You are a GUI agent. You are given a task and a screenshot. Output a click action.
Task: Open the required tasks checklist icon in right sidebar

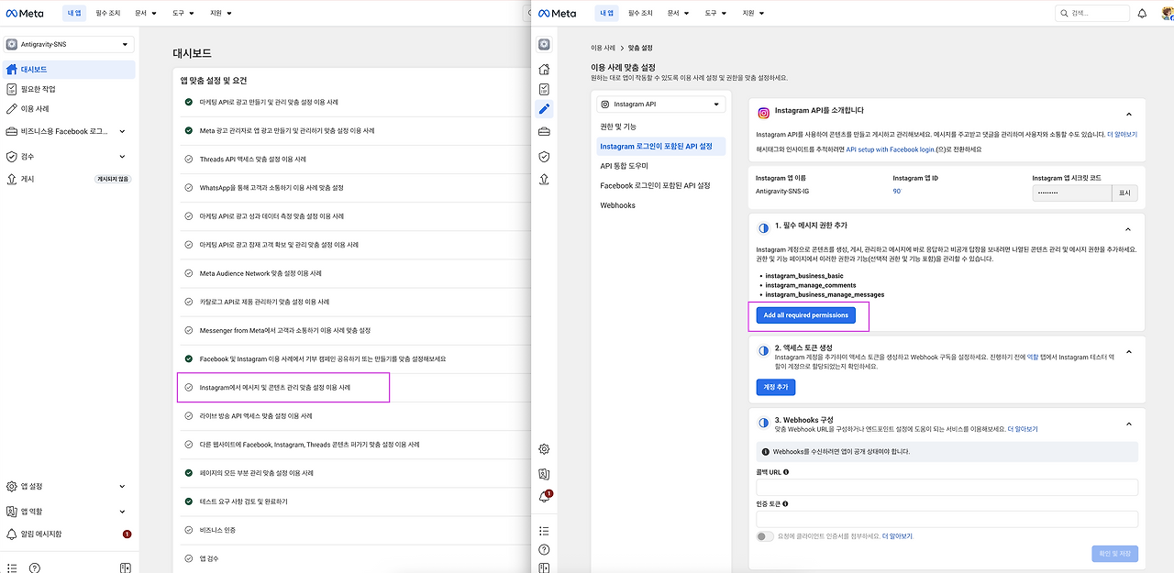tap(544, 89)
